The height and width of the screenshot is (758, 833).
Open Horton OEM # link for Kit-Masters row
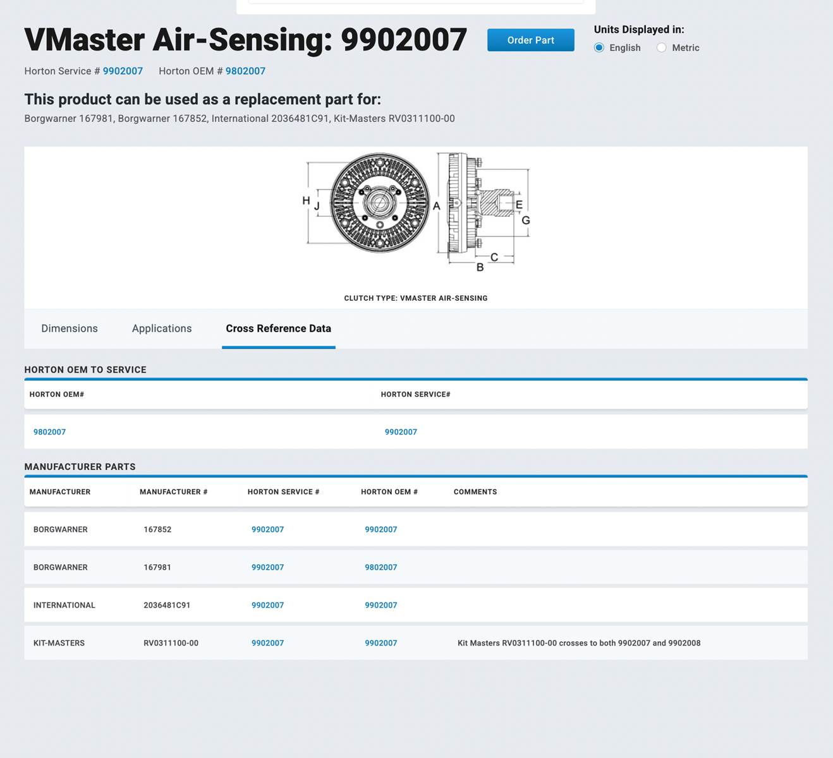[x=380, y=643]
